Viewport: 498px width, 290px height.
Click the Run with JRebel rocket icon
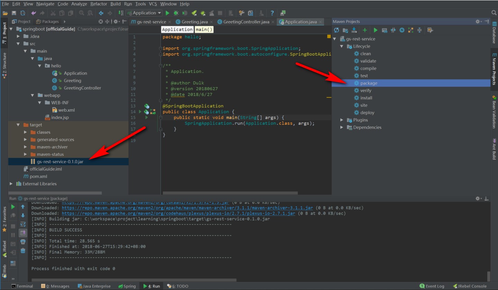point(194,13)
